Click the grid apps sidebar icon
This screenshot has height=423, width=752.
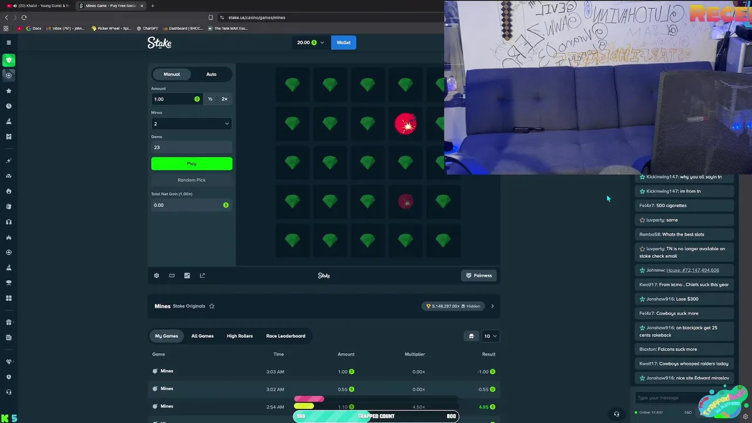8,298
